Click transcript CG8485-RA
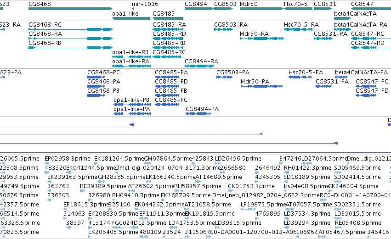The height and width of the screenshot is (239, 391). pyautogui.click(x=170, y=25)
